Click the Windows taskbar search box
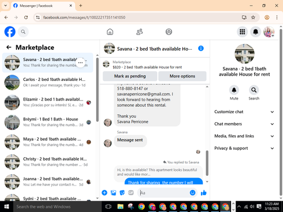283x212 pixels. 57,206
